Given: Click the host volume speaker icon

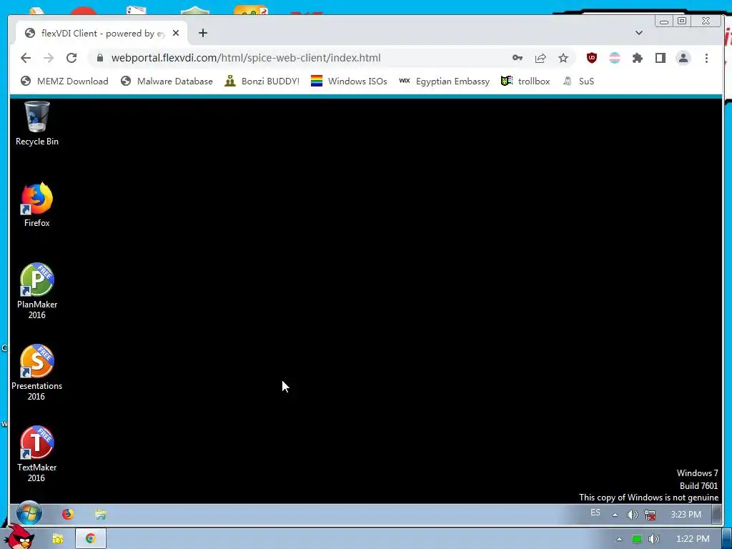Looking at the screenshot, I should (653, 539).
